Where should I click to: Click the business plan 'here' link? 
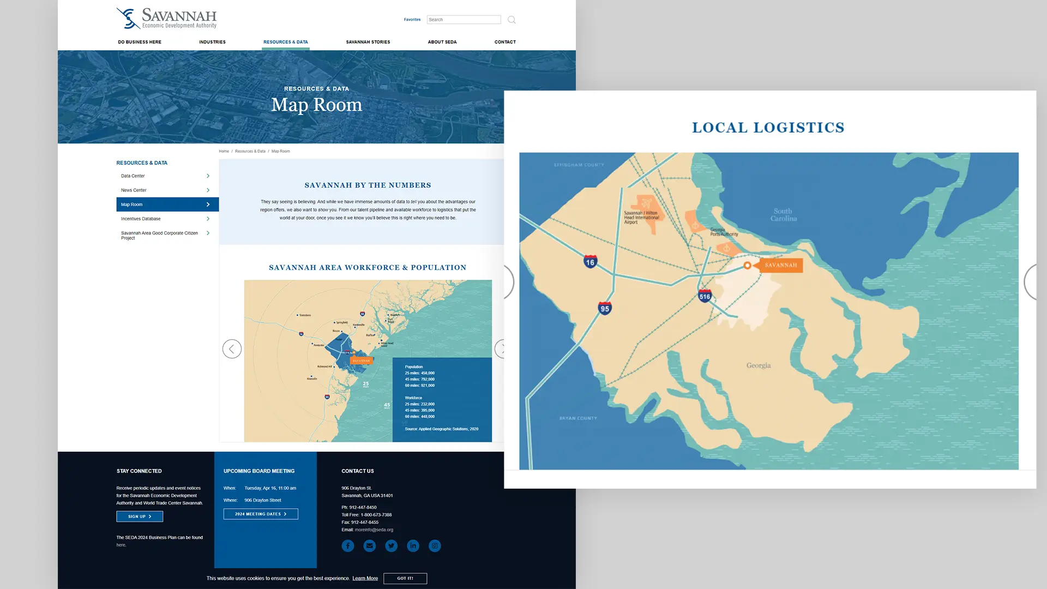(121, 545)
